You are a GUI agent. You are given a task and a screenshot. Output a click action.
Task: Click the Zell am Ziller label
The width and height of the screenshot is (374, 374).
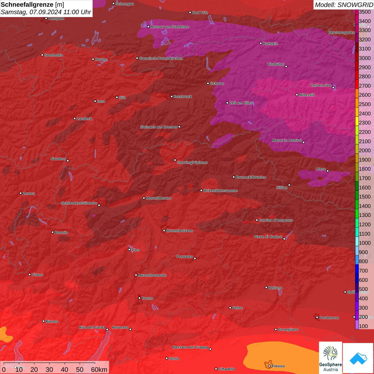[x=241, y=103]
